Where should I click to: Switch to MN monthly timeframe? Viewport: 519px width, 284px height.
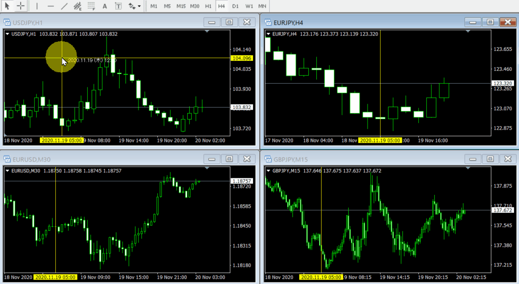tap(262, 6)
